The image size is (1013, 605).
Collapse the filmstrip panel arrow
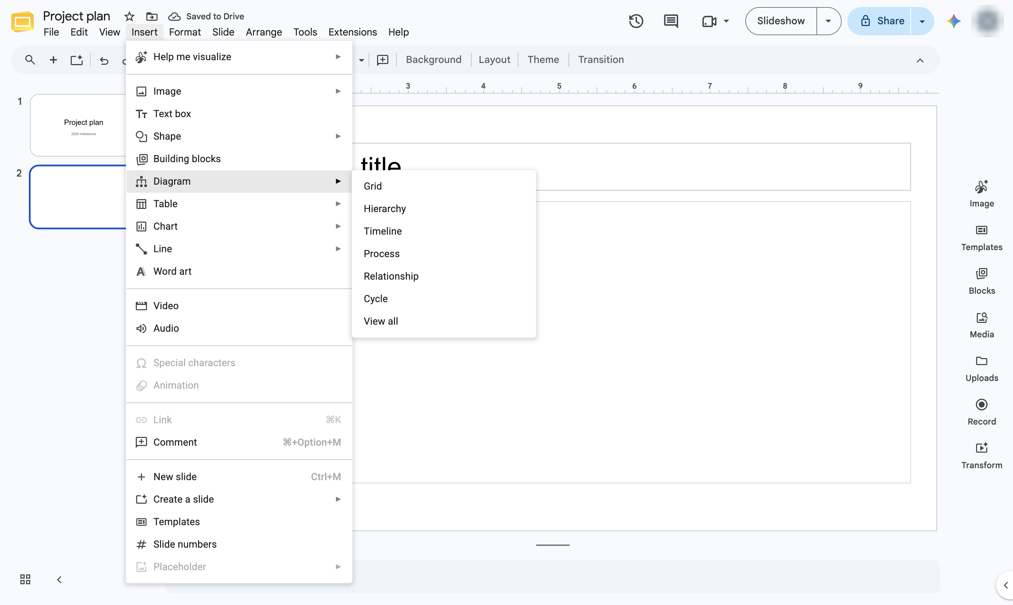click(59, 579)
